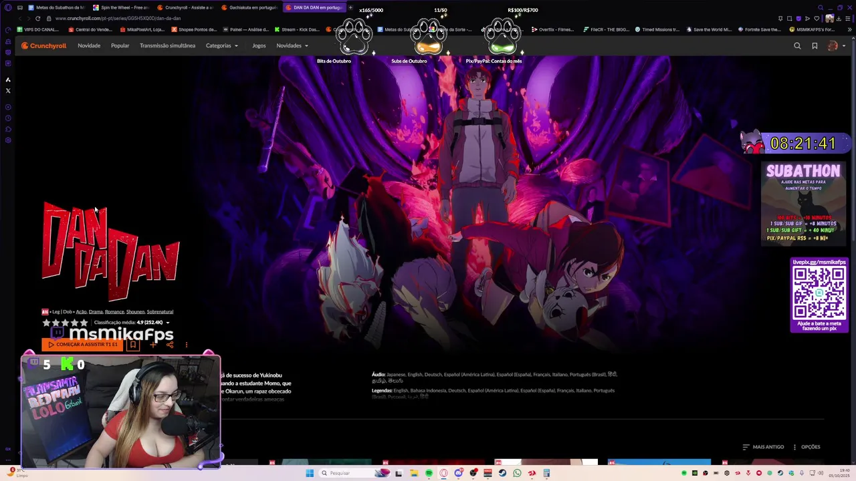
Task: Go forward with the browser forward arrow
Action: tap(29, 18)
